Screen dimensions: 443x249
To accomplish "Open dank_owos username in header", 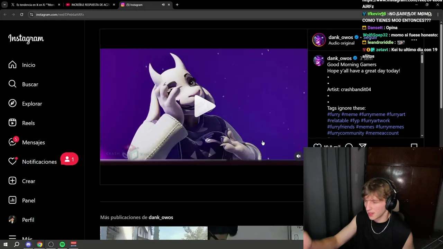I will (341, 37).
